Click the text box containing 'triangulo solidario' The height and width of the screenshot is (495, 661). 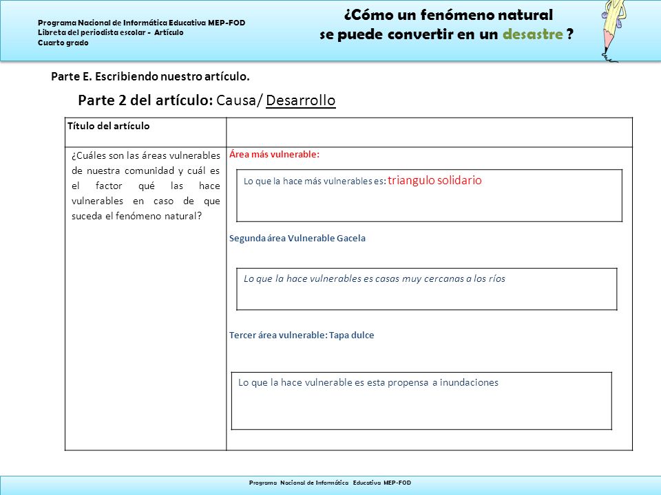coord(429,196)
